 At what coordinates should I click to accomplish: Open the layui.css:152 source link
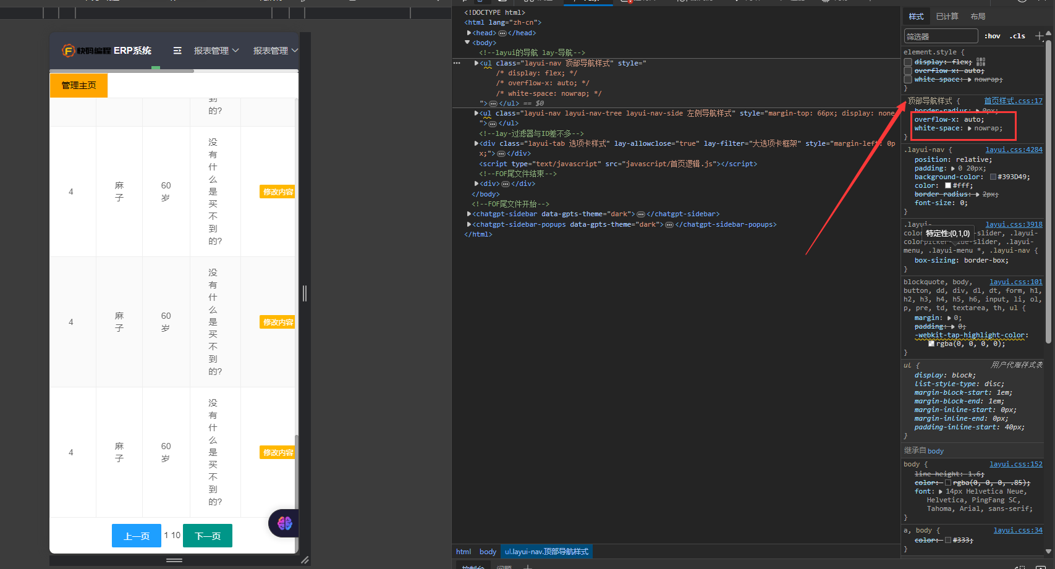pos(1015,464)
